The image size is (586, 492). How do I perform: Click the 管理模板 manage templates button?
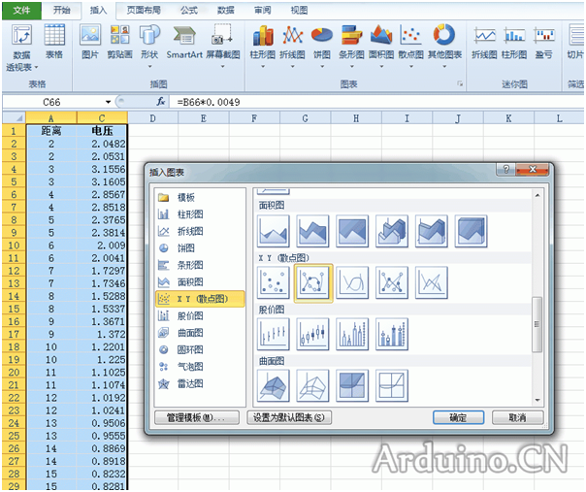(x=195, y=417)
